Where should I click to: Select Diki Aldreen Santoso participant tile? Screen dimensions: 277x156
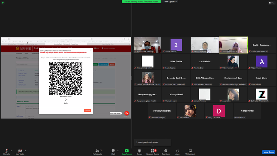[x=205, y=78]
